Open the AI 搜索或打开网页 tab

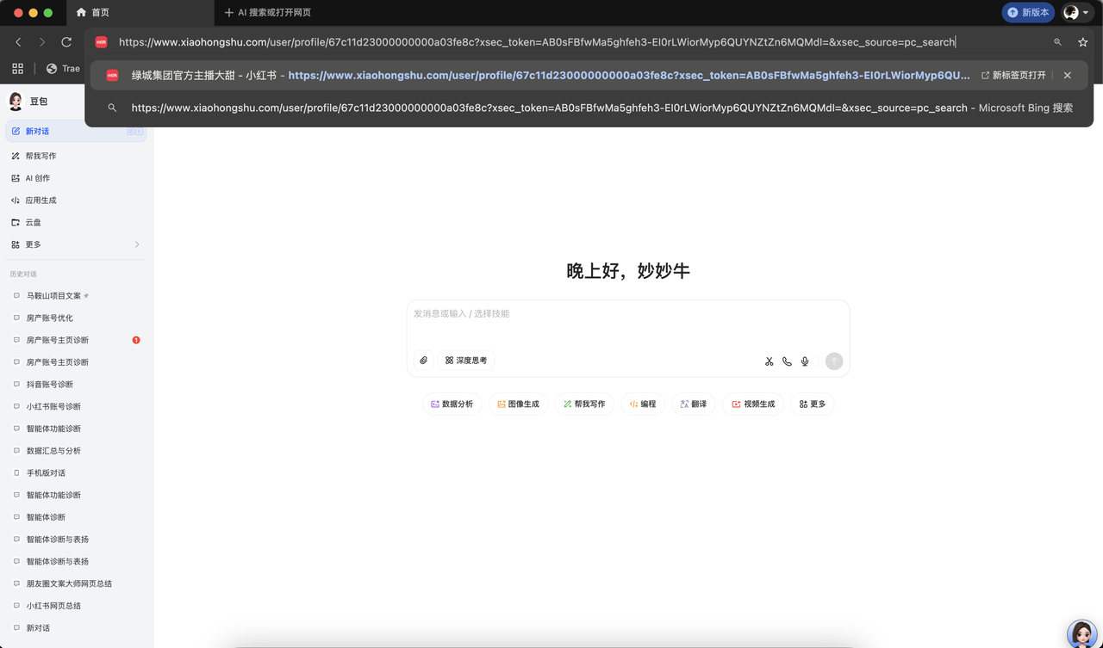click(x=267, y=13)
